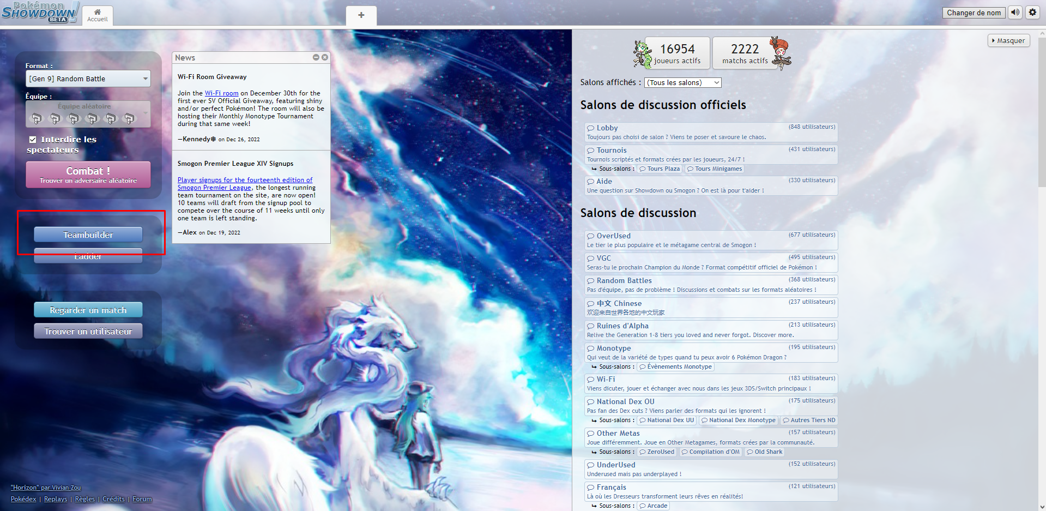Toggle Interdire les spectateurs checkbox
The image size is (1046, 511).
click(33, 140)
